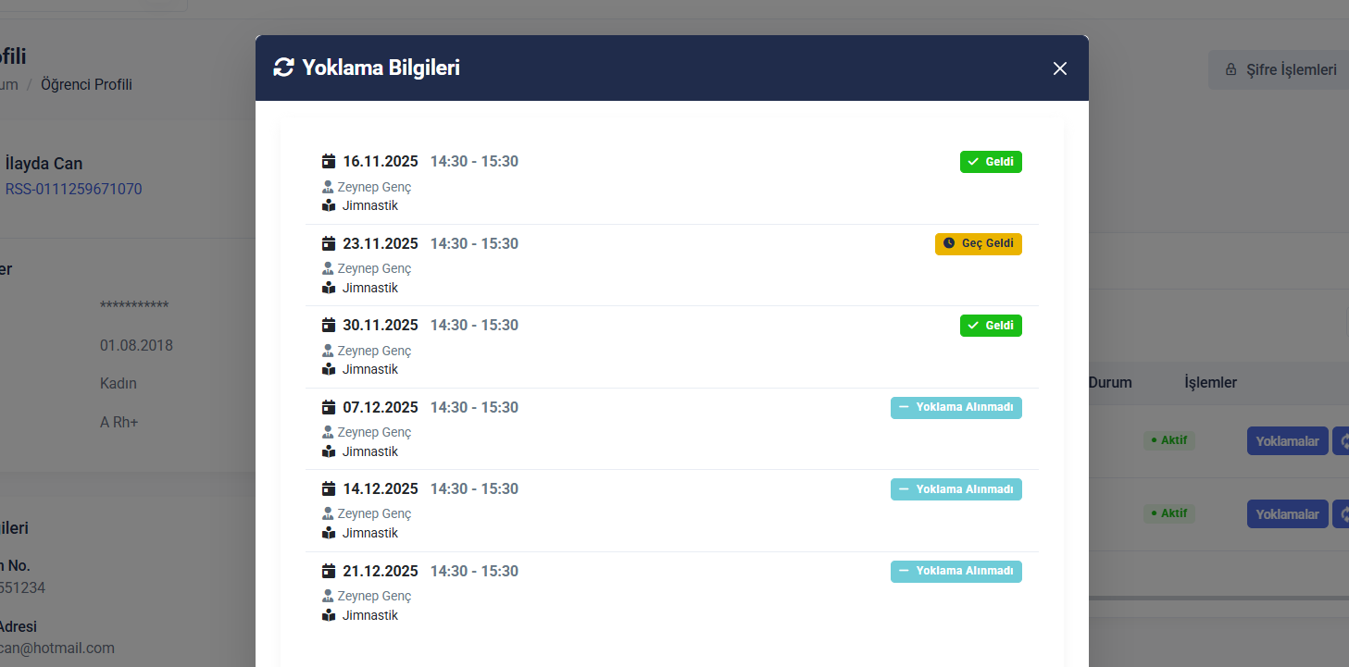Click the lock icon on Şifre İşlemleri
The width and height of the screenshot is (1349, 667).
(x=1230, y=70)
